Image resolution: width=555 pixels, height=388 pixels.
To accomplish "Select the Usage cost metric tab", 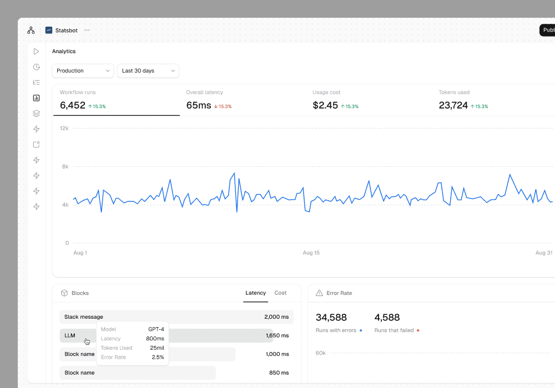I will [369, 100].
